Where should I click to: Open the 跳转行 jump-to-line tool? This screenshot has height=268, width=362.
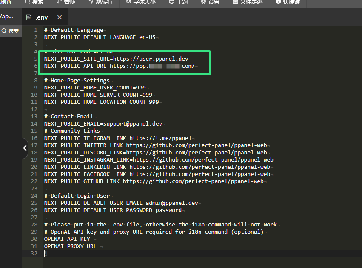click(x=92, y=2)
